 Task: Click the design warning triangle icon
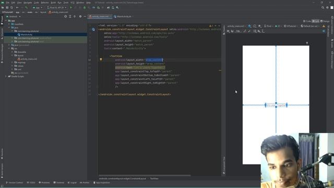tap(324, 26)
